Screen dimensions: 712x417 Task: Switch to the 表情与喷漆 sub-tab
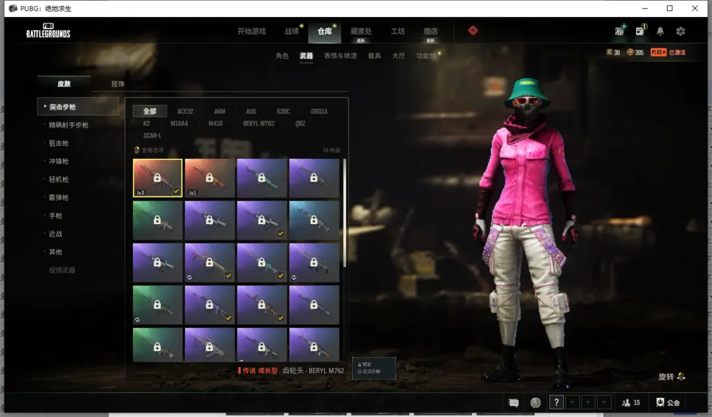pyautogui.click(x=340, y=56)
